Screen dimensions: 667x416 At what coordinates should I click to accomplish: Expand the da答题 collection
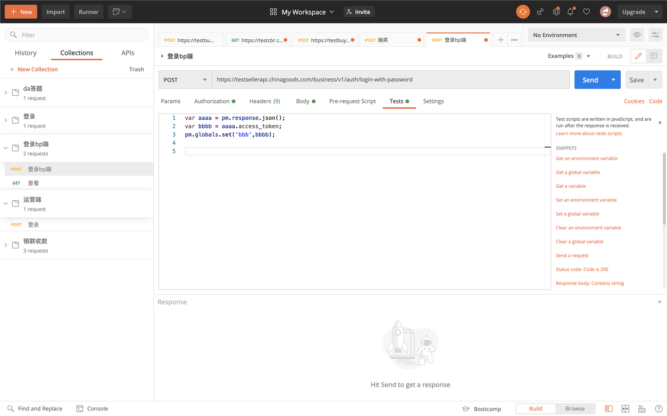coord(6,92)
